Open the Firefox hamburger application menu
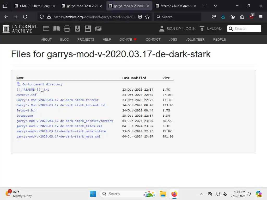Screen dimensions: 267x200 (261, 17)
